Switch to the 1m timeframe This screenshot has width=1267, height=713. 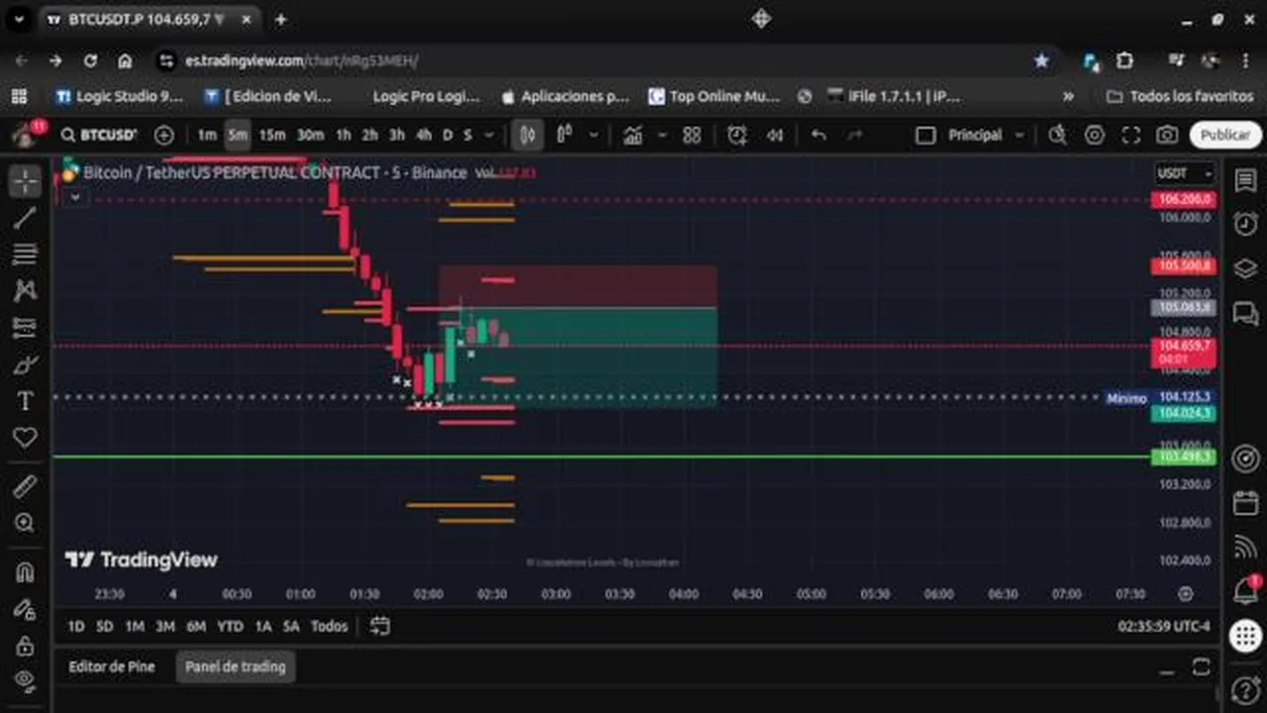pos(206,135)
